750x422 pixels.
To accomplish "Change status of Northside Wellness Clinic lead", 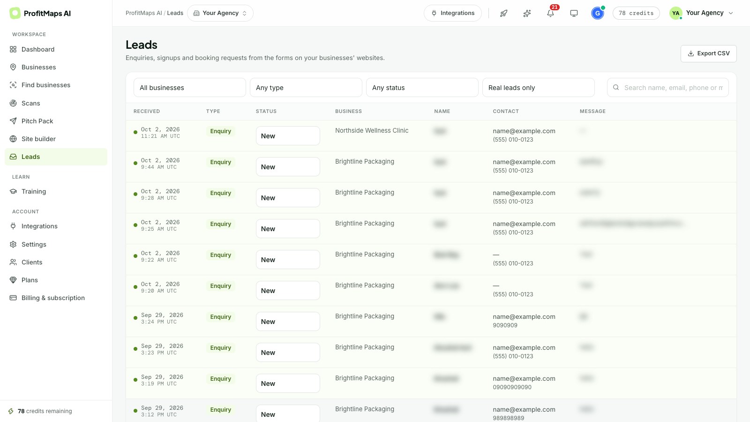I will (x=288, y=136).
